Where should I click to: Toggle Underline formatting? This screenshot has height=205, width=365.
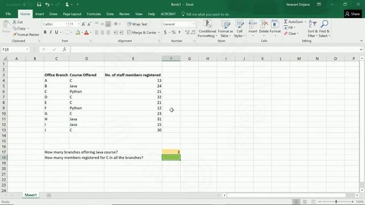56,32
